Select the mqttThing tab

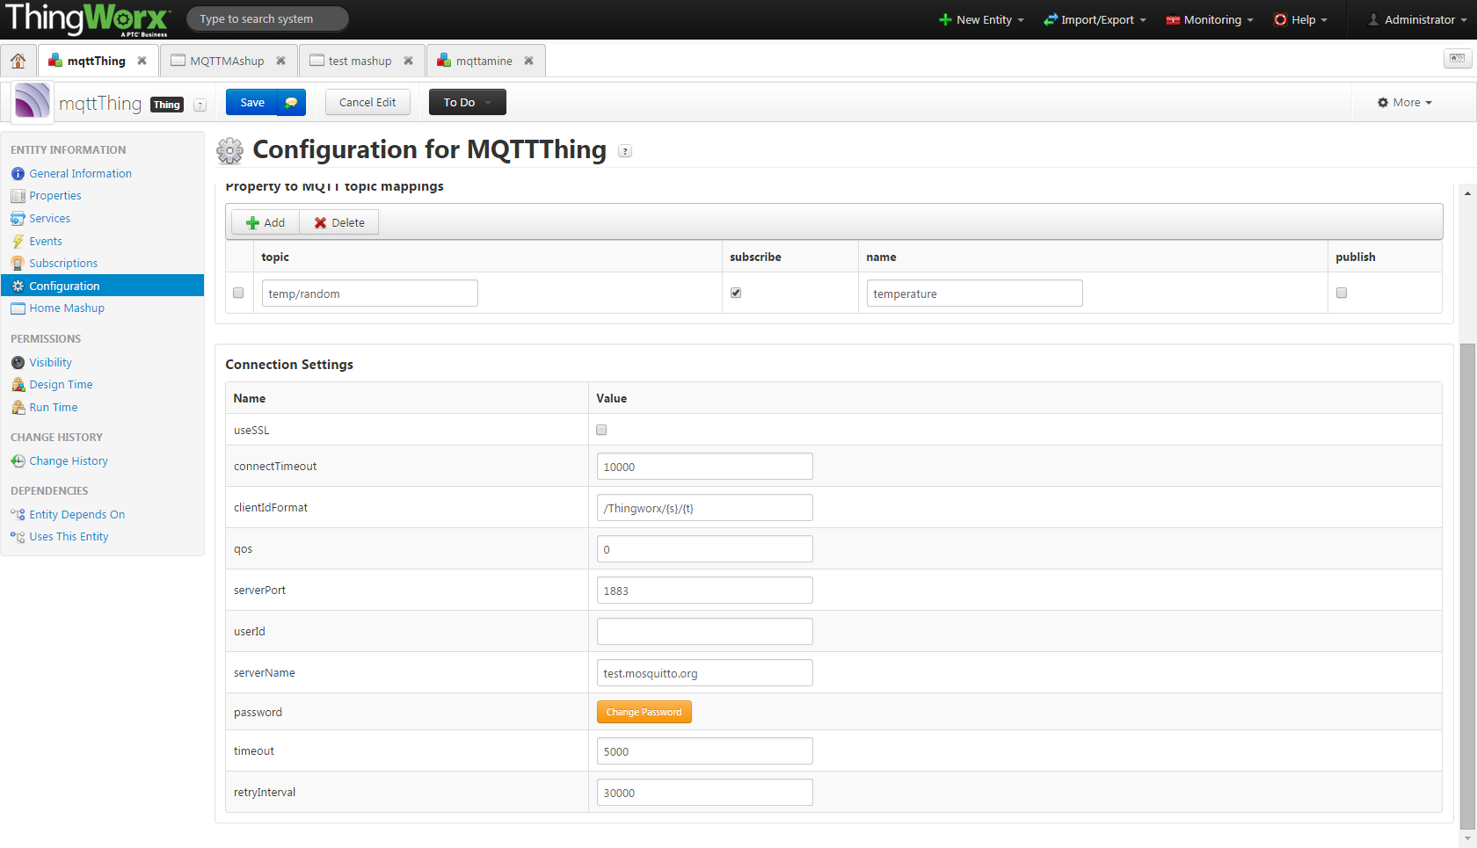(98, 61)
